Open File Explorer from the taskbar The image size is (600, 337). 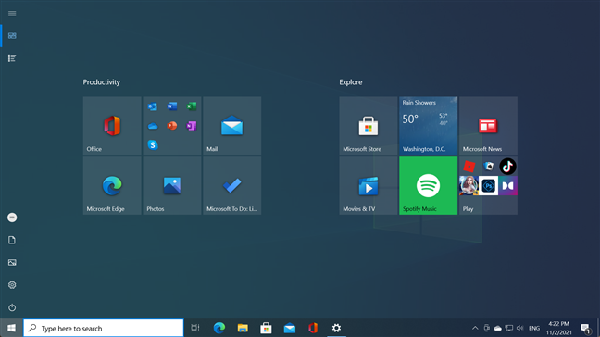coord(243,328)
